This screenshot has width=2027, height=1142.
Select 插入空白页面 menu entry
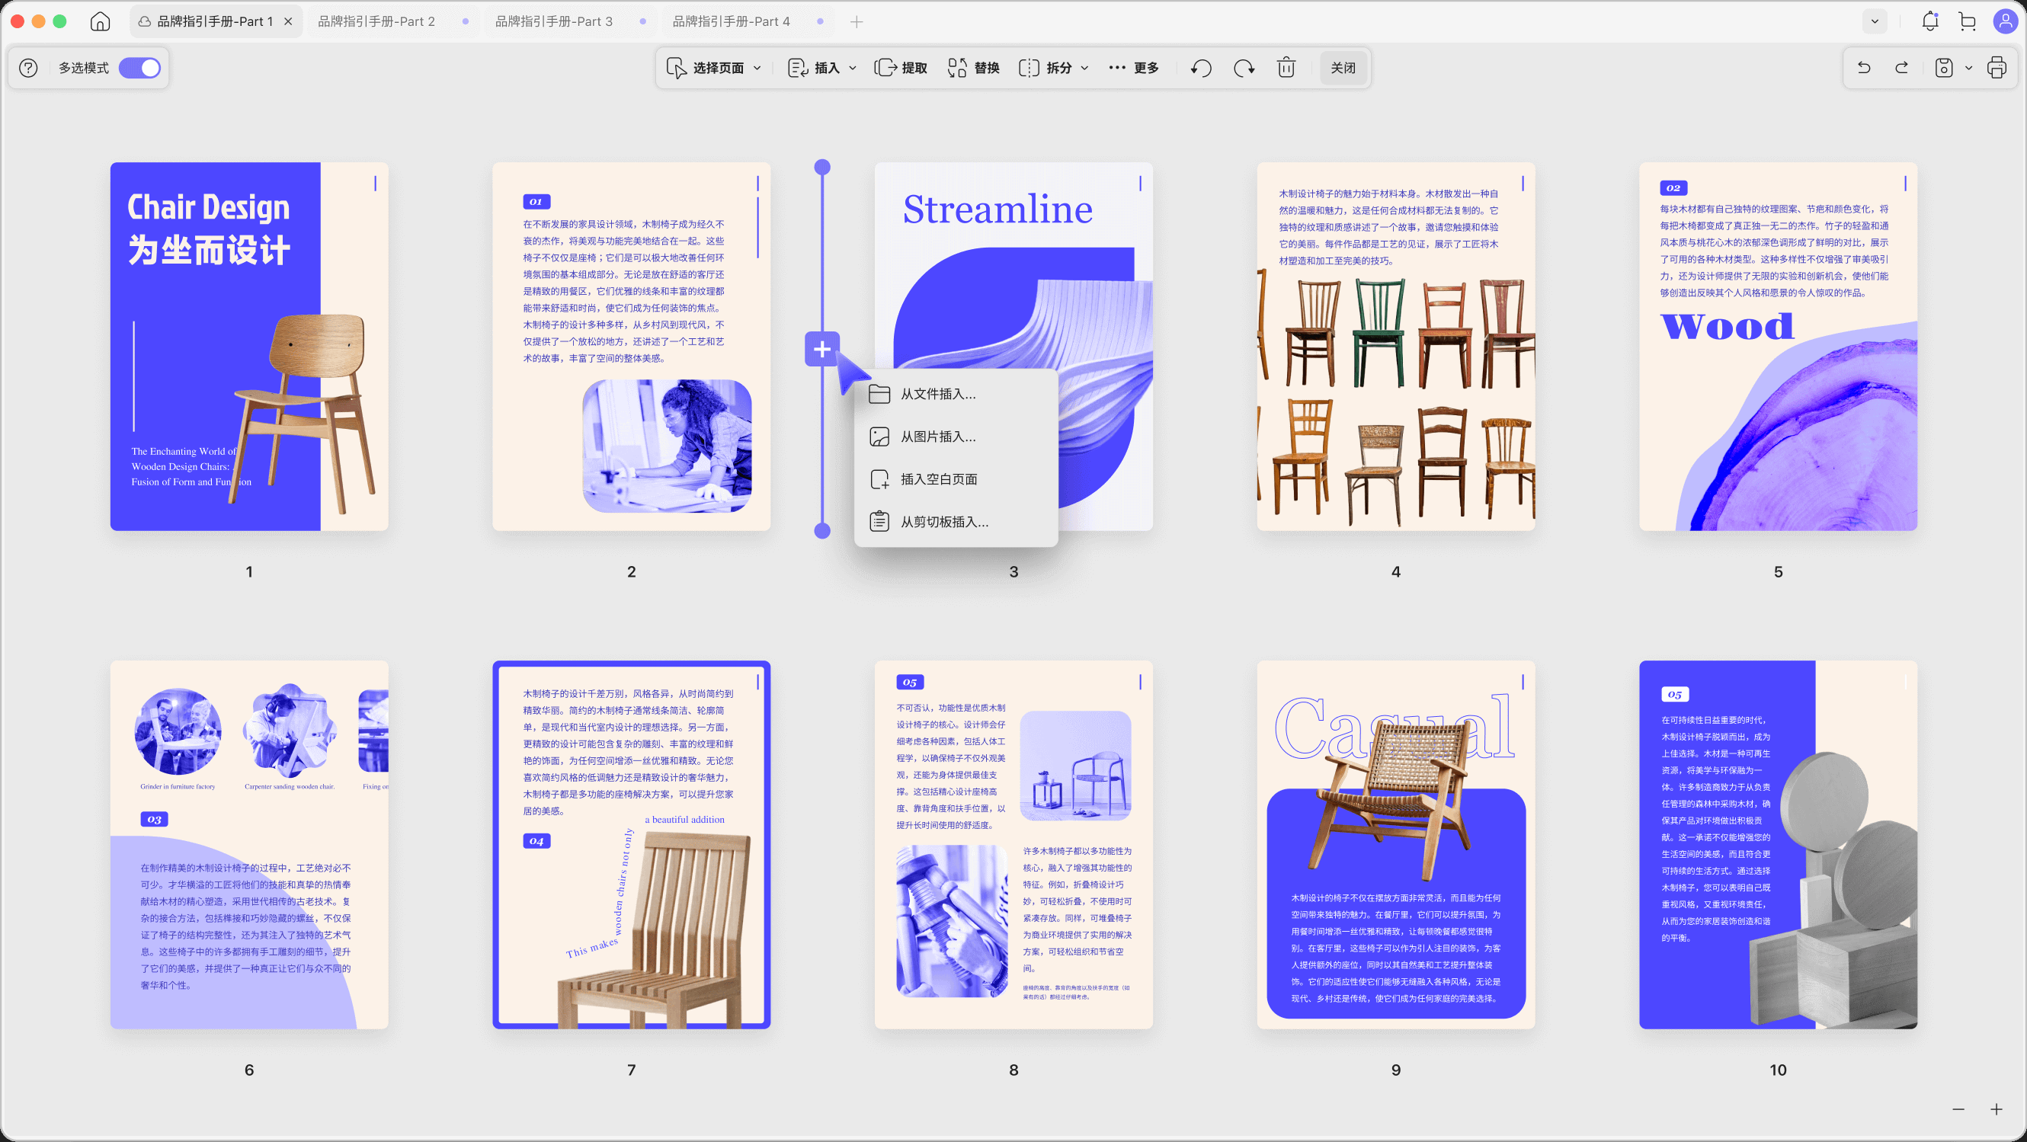click(x=939, y=479)
